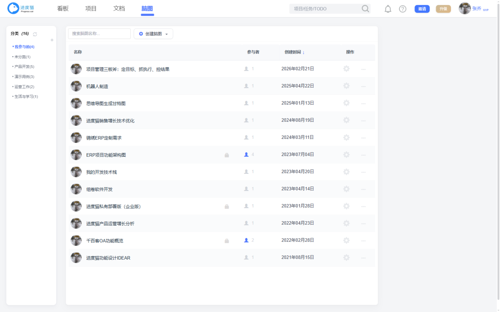This screenshot has height=312, width=500.
Task: Open mind map 进度猫销售增长技术优化
Action: pyautogui.click(x=110, y=121)
